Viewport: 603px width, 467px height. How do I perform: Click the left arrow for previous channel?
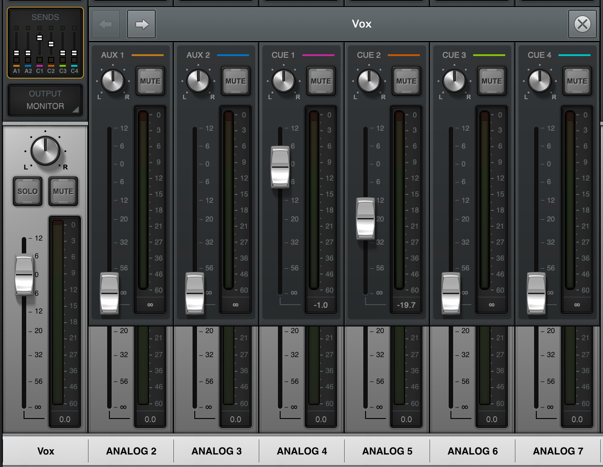pyautogui.click(x=106, y=24)
